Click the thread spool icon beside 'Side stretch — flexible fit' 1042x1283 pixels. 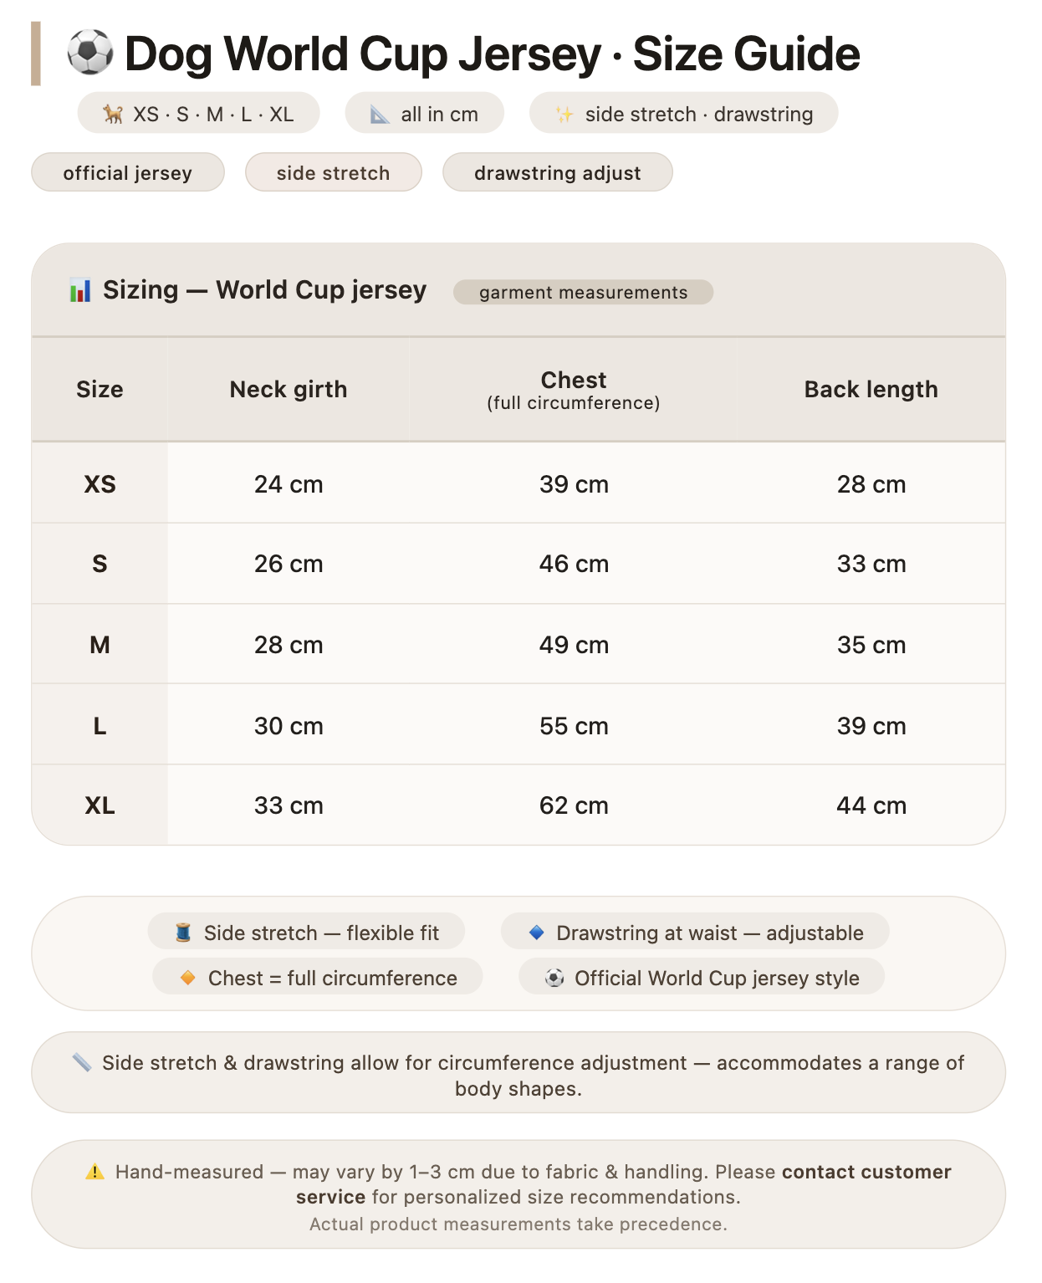coord(183,933)
